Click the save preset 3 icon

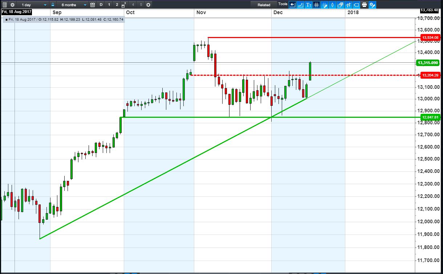pos(124,5)
